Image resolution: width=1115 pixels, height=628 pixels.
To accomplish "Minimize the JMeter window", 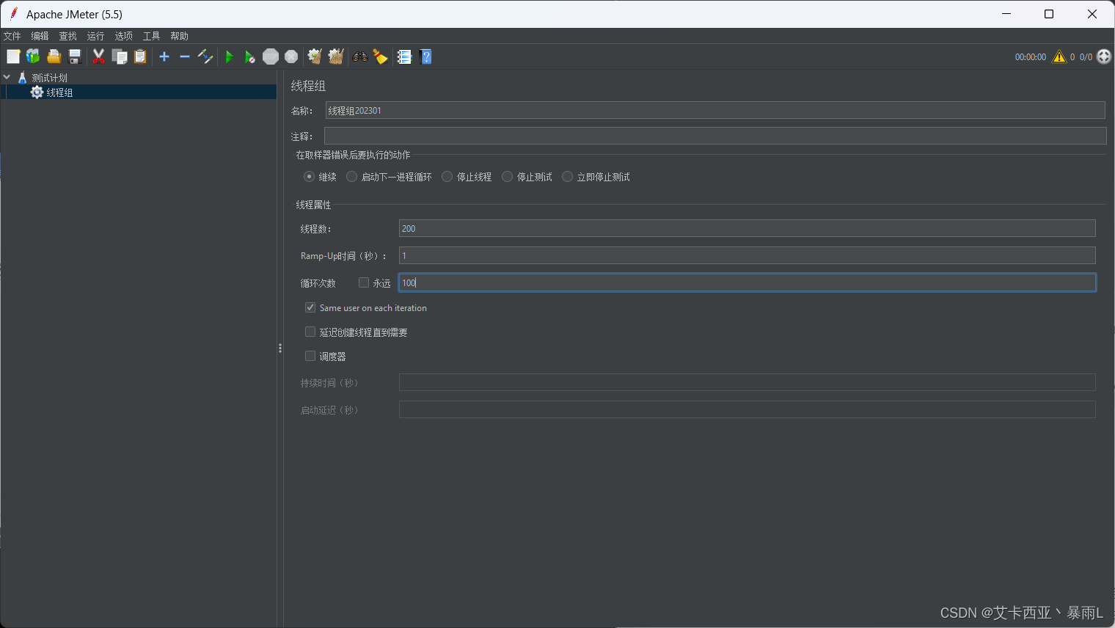I will pos(1006,14).
